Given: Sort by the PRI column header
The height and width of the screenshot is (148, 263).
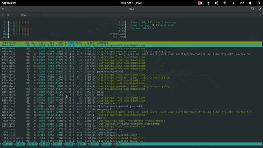Looking at the screenshot, I should click(x=27, y=43).
